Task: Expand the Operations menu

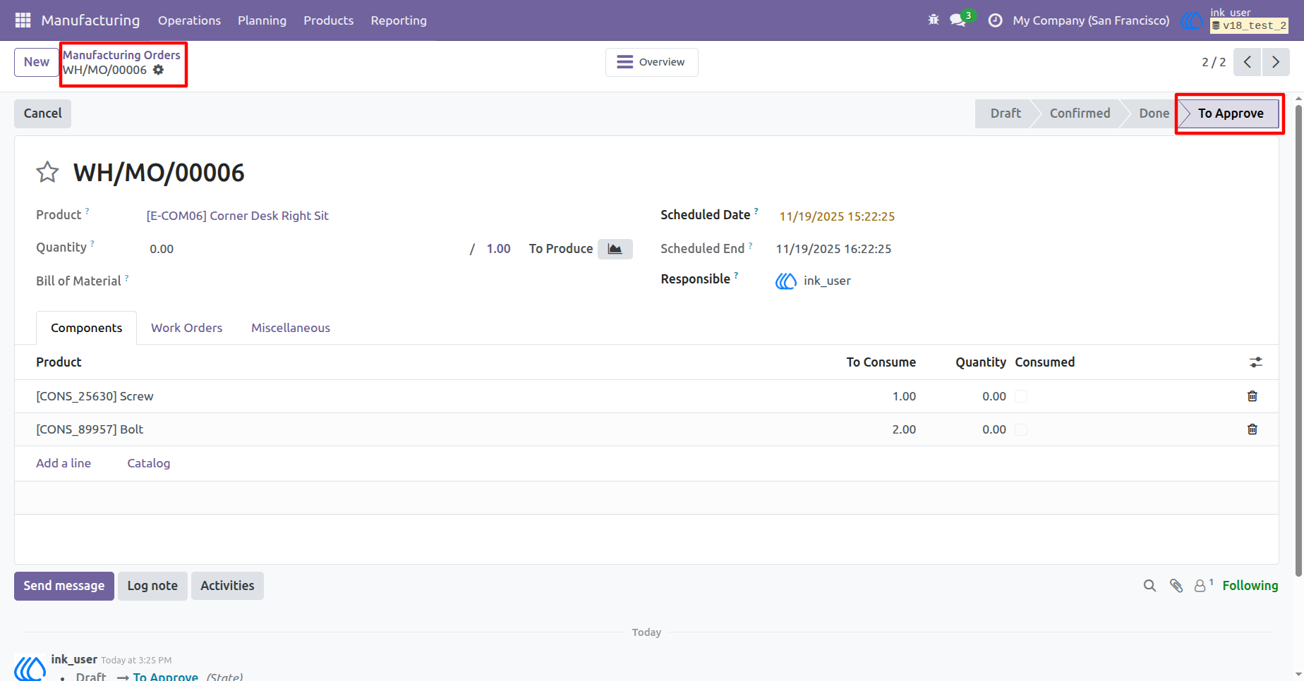Action: click(x=189, y=20)
